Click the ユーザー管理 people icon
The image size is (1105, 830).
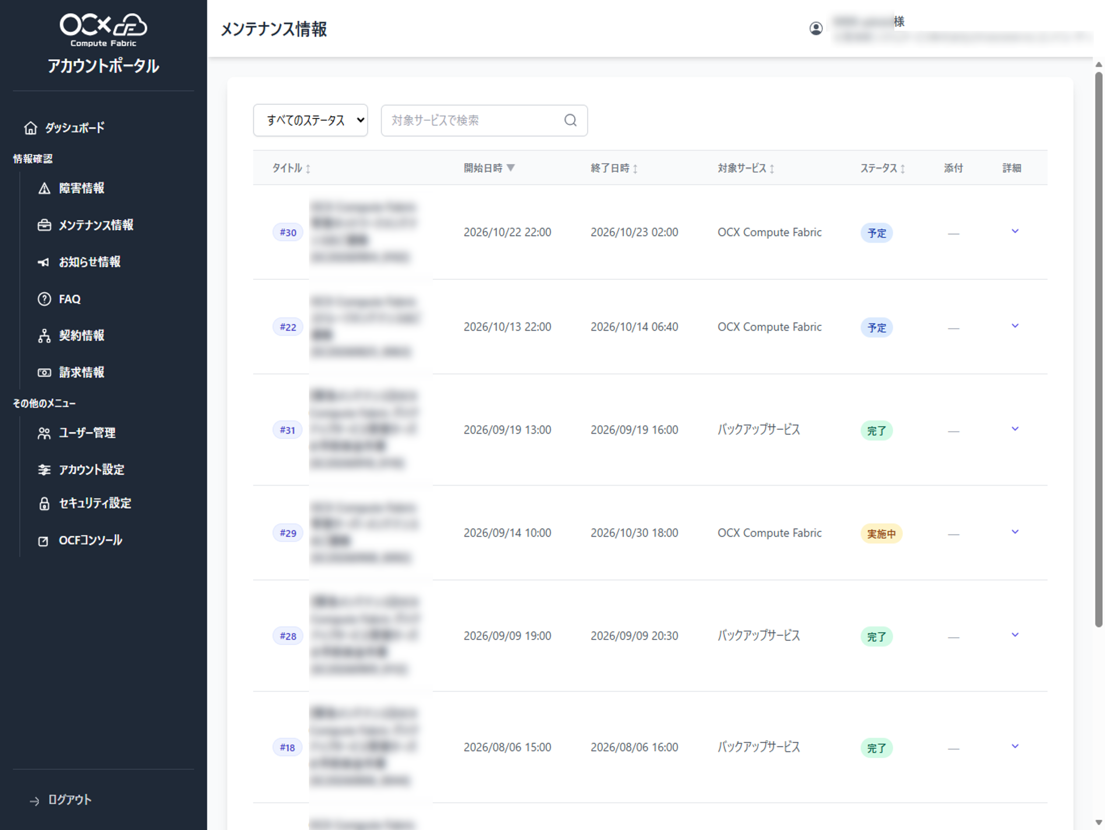point(45,433)
